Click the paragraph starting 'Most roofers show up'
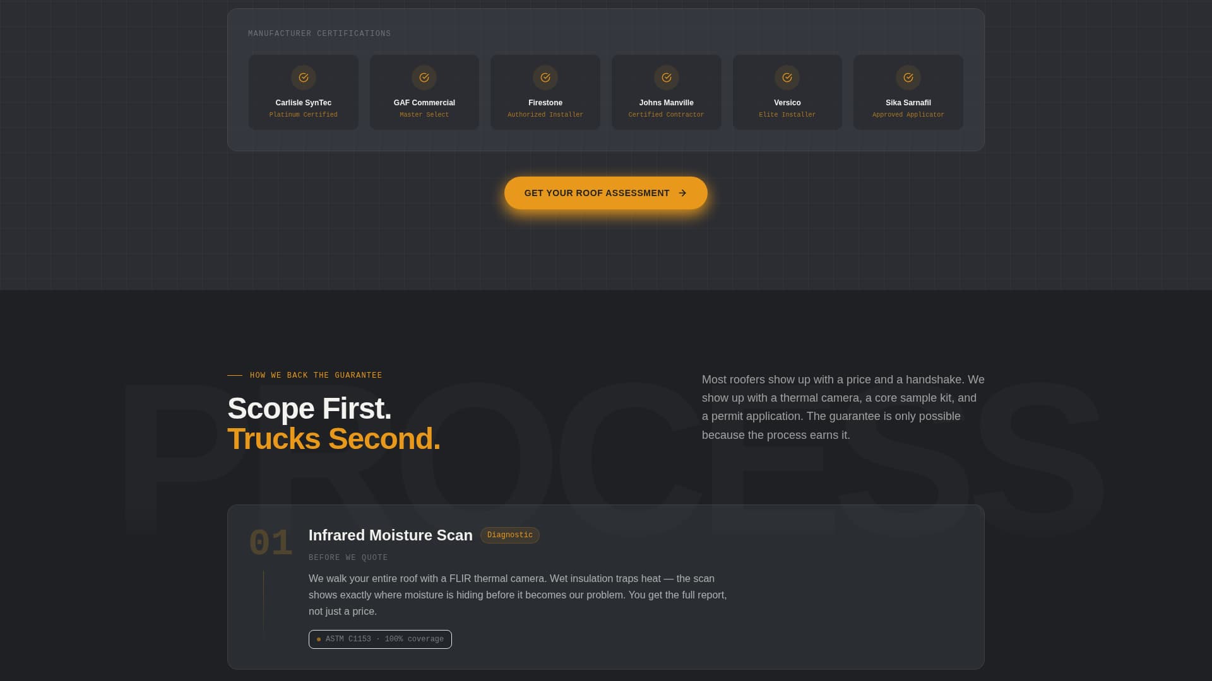1212x681 pixels. click(843, 407)
